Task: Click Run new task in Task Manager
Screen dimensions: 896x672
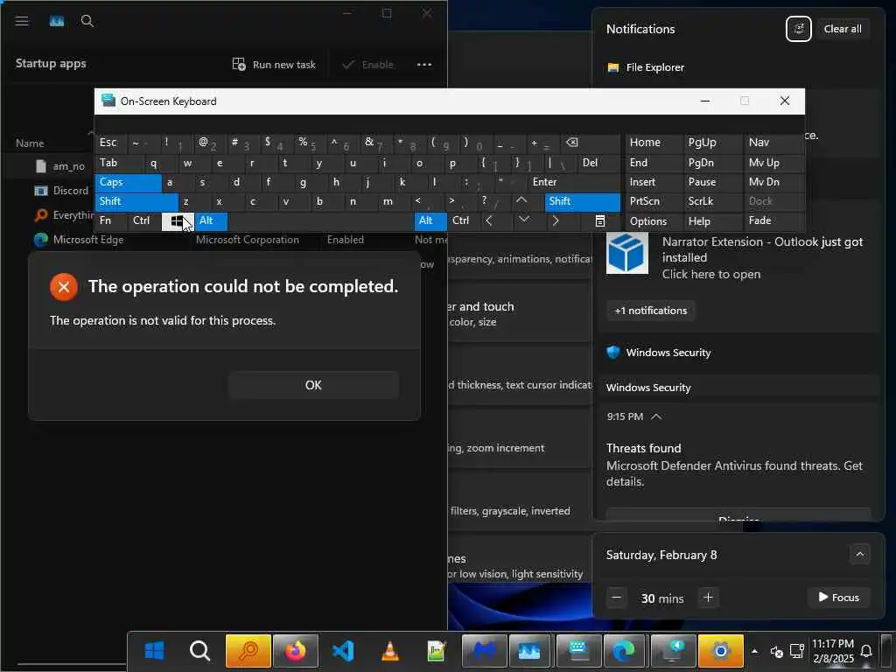Action: coord(274,65)
